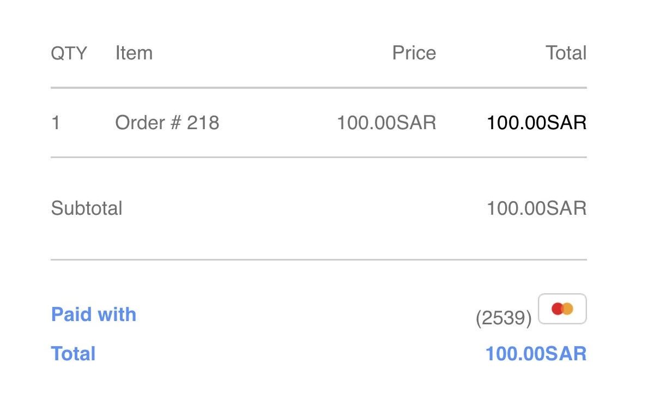654x393 pixels.
Task: Click the divider line below the header row
Action: tap(319, 87)
